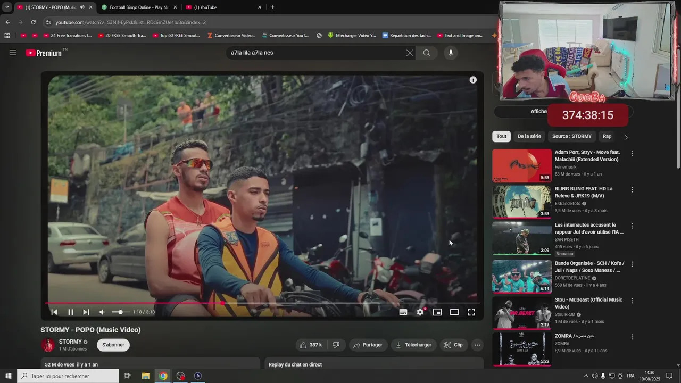This screenshot has width=681, height=383.
Task: Open Repartition des tach... bookmark
Action: click(x=406, y=36)
